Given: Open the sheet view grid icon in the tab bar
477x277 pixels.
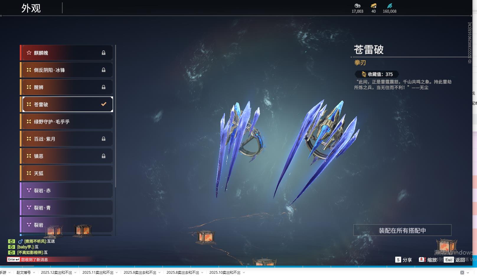Looking at the screenshot, I should (462, 273).
